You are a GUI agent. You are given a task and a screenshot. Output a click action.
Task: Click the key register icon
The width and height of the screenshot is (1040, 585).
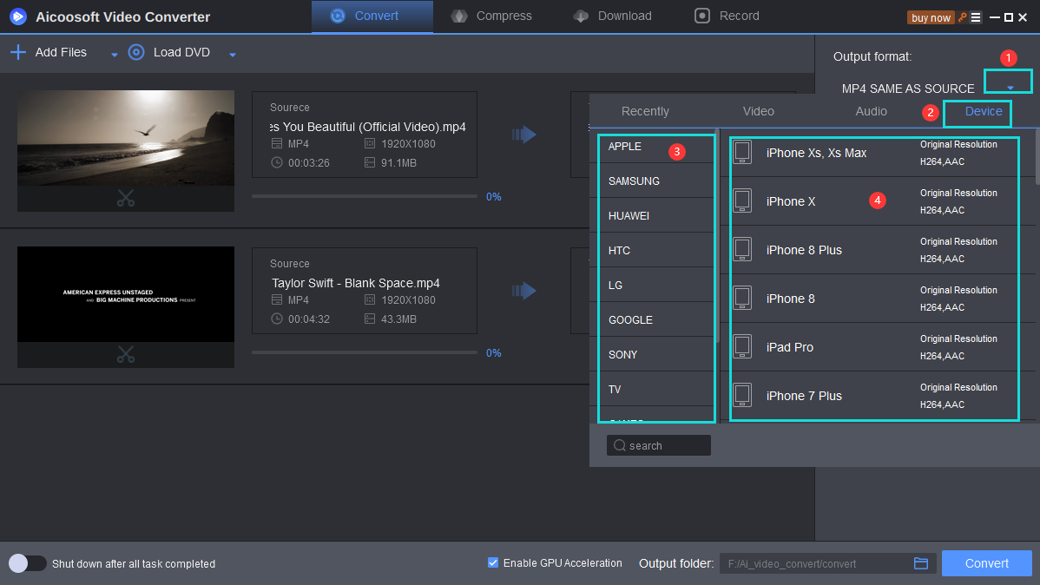tap(963, 17)
